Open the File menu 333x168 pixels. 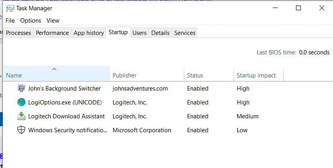click(10, 20)
